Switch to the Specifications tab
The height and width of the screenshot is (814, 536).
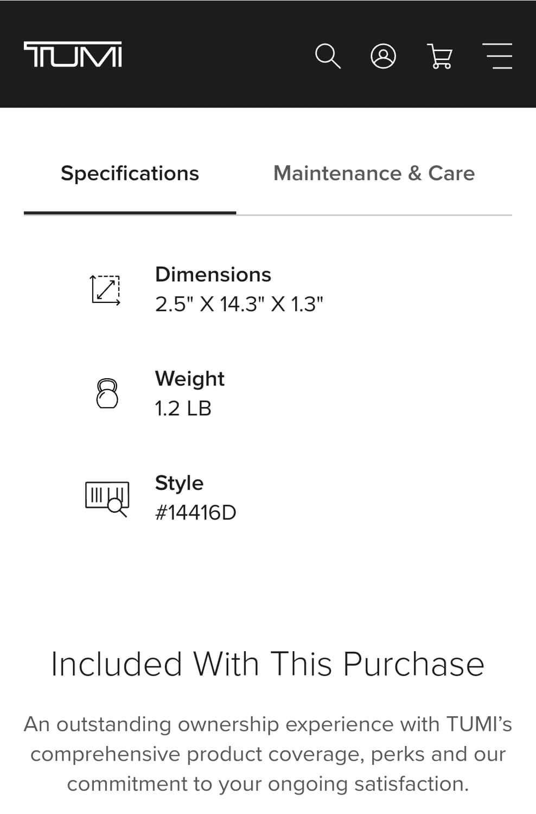click(x=130, y=174)
